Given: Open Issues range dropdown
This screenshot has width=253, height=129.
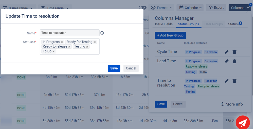Looking at the screenshot, I should point(17,8).
